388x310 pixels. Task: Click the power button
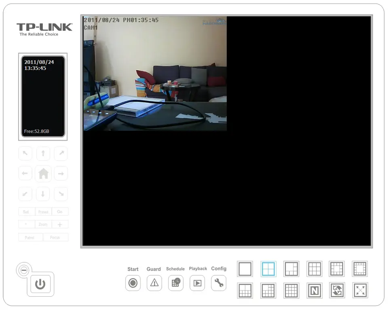pyautogui.click(x=40, y=284)
